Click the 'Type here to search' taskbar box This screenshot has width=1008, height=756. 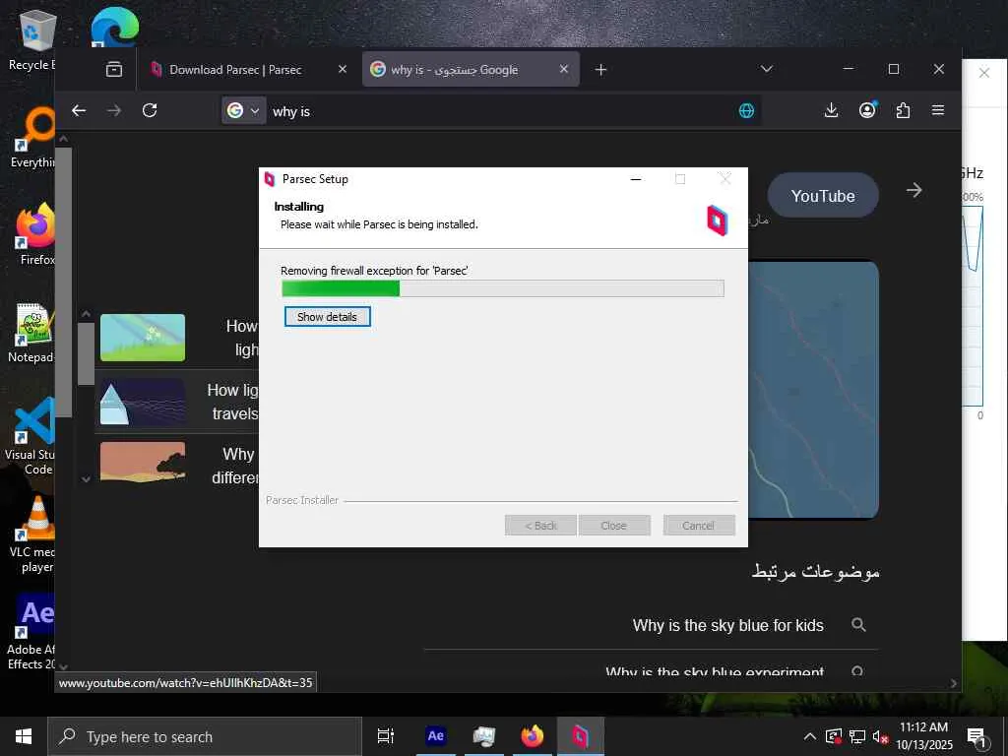(x=205, y=736)
